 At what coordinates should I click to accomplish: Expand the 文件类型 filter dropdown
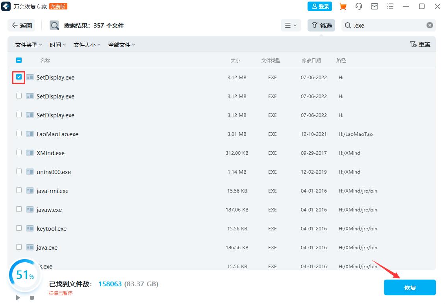(x=29, y=45)
